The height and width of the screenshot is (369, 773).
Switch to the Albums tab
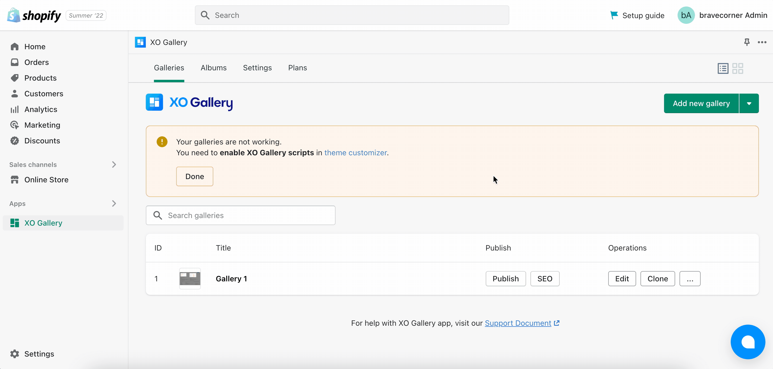(x=214, y=68)
